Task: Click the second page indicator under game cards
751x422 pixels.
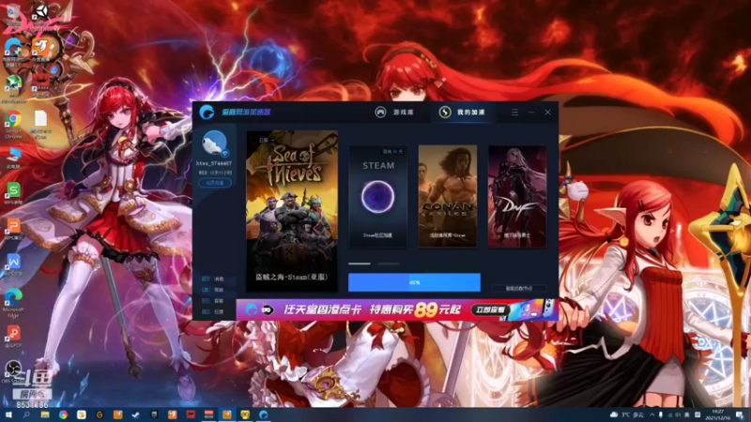Action: coord(389,264)
